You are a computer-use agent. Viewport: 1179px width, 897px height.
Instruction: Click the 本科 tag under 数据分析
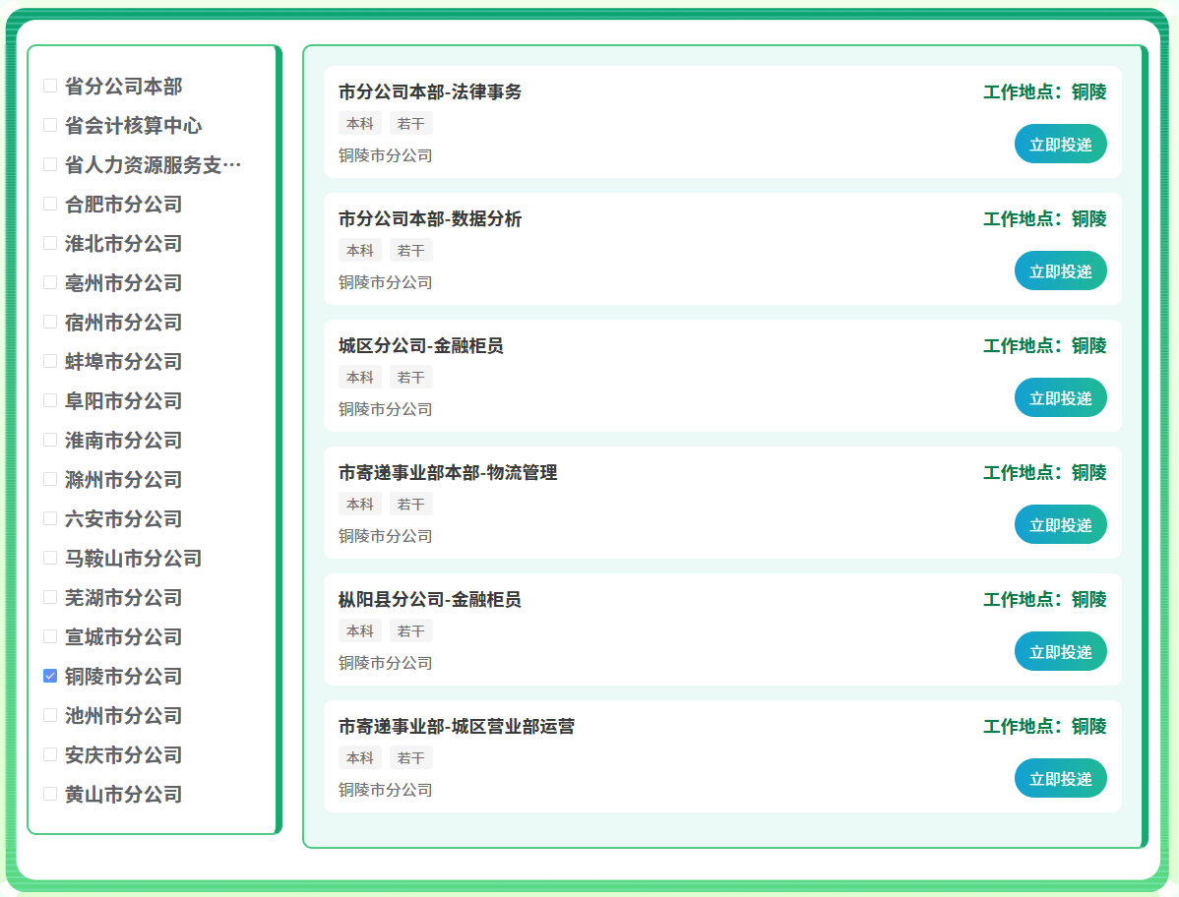[360, 251]
